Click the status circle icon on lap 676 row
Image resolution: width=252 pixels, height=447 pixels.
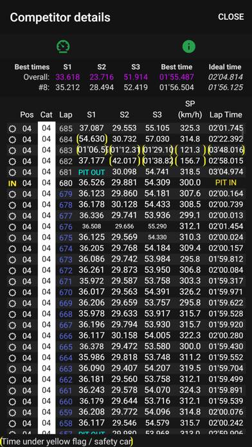(x=12, y=227)
